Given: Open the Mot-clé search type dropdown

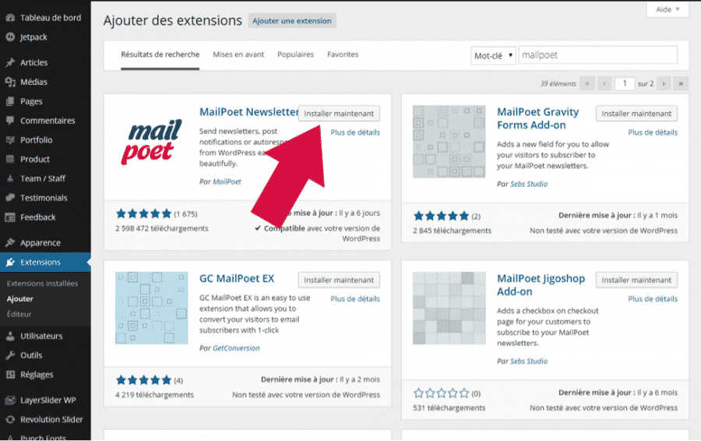Looking at the screenshot, I should tap(493, 55).
